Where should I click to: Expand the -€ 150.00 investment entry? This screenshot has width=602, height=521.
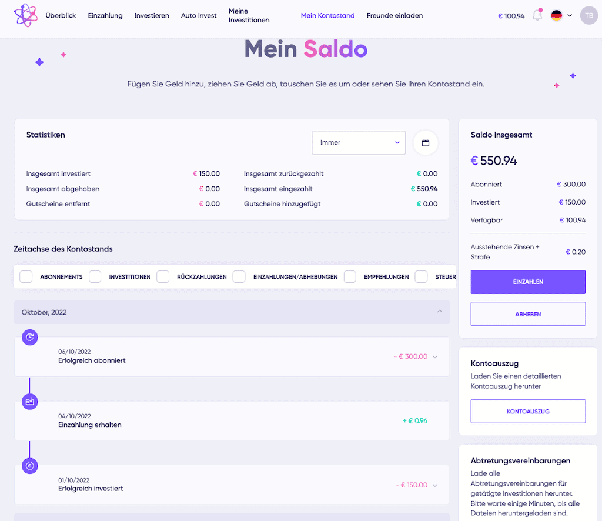click(x=435, y=485)
